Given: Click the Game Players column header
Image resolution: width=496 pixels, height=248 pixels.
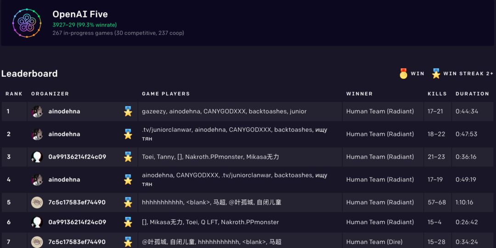Looking at the screenshot, I should pos(166,94).
